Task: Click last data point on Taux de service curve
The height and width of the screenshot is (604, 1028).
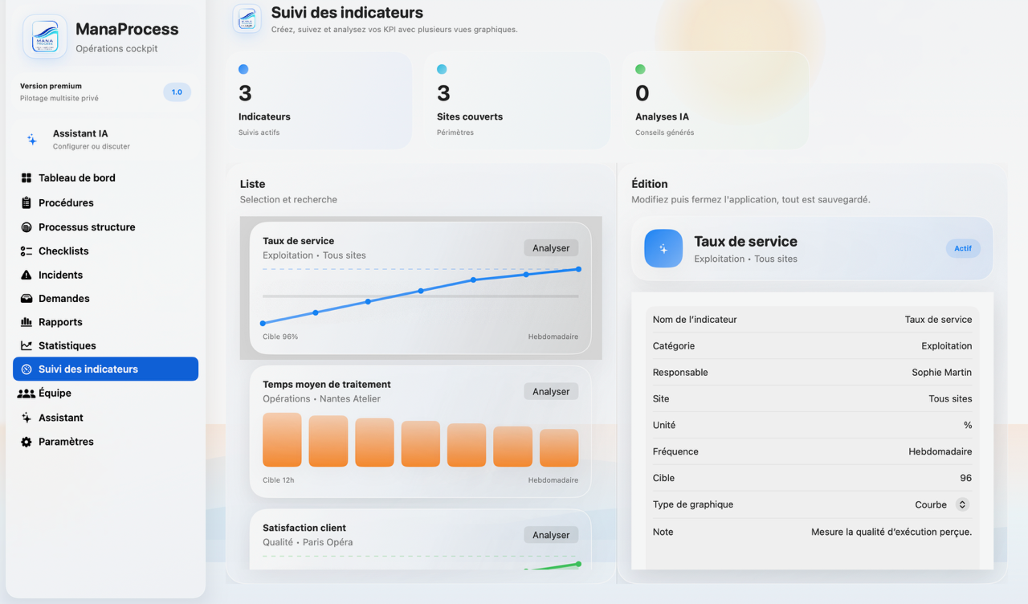Action: click(578, 269)
